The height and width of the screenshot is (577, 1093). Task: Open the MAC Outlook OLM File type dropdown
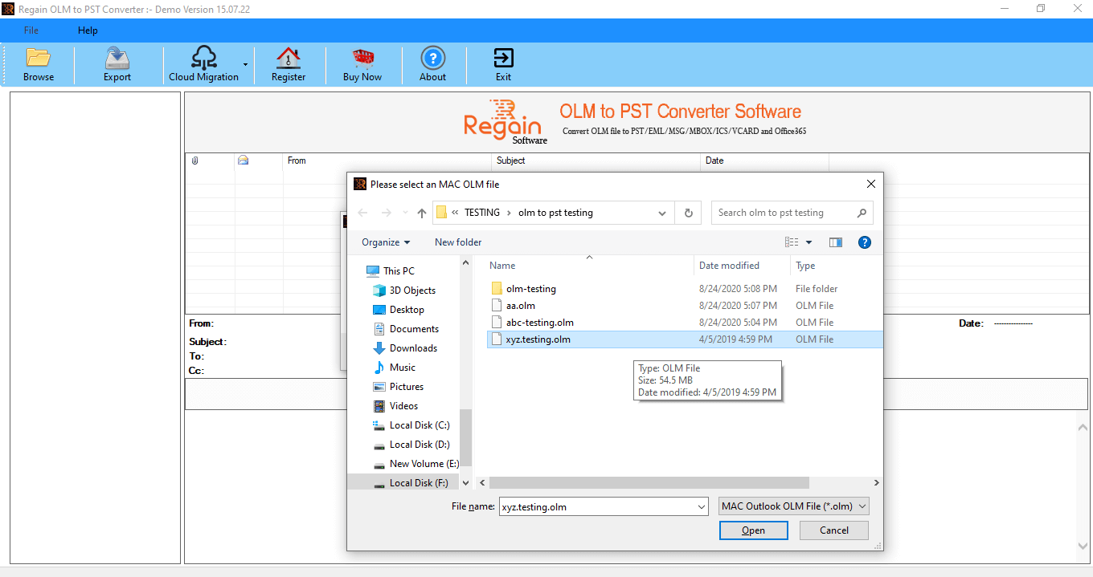(793, 506)
